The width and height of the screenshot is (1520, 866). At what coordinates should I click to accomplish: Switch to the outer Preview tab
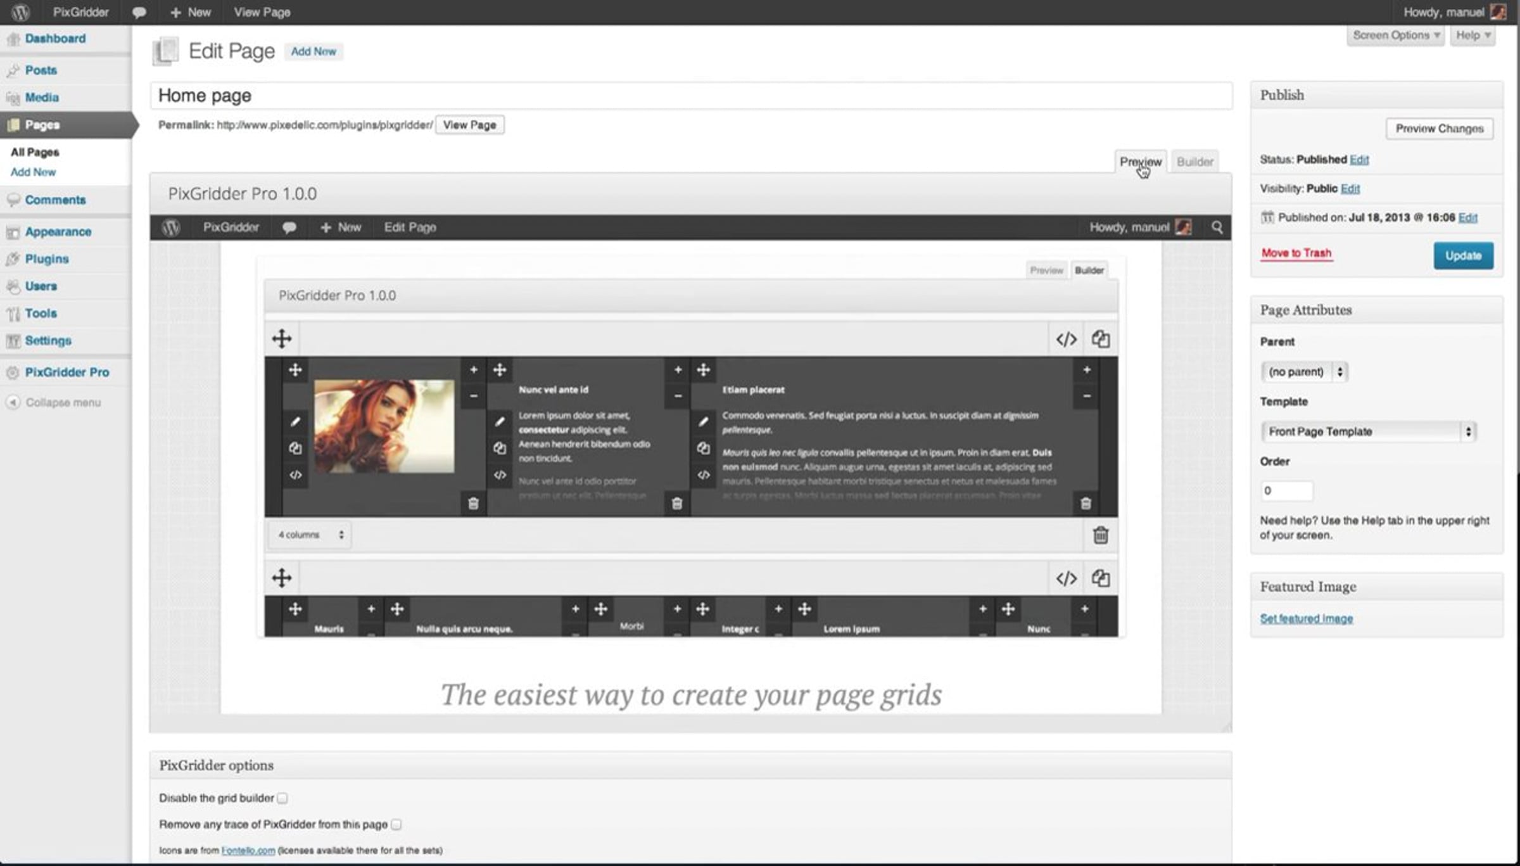[x=1140, y=162]
